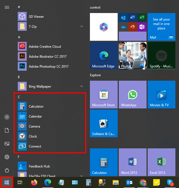Open Excel in the Office tile folder
This screenshot has width=179, height=188.
[142, 18]
